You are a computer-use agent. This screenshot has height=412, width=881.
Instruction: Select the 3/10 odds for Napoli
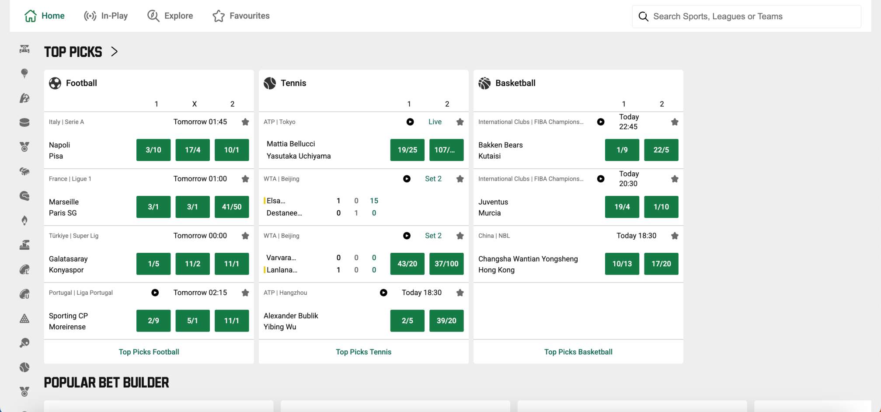(x=153, y=150)
